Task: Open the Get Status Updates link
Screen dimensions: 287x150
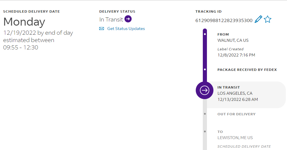Action: 126,29
